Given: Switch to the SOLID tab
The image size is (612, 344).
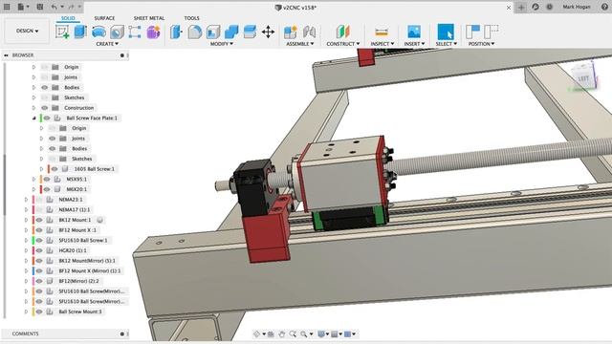Looking at the screenshot, I should pyautogui.click(x=68, y=18).
